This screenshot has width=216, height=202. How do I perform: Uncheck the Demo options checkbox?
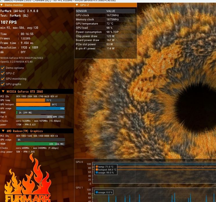[x=3, y=68]
